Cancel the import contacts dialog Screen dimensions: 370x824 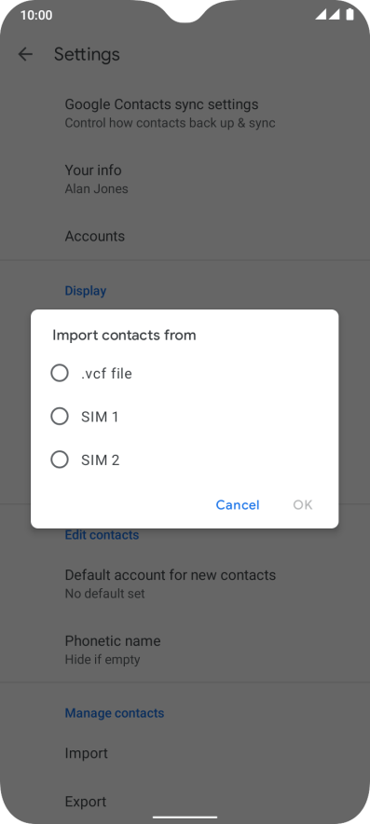click(x=238, y=505)
